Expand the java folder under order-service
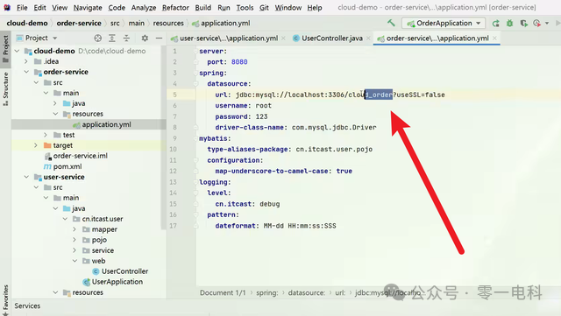 55,103
